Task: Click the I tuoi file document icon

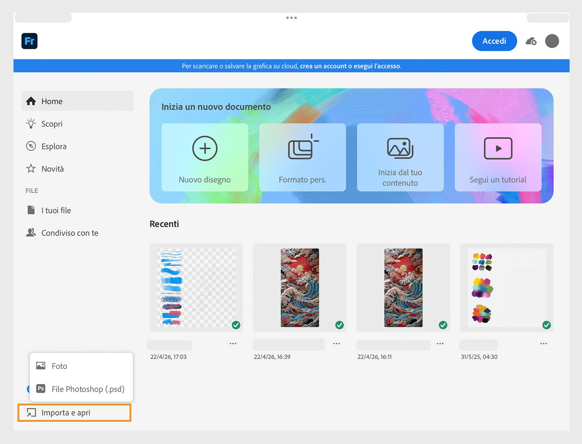Action: pyautogui.click(x=31, y=210)
